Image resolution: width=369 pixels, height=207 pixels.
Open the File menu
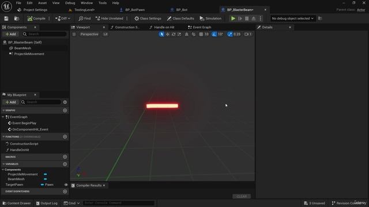18,3
